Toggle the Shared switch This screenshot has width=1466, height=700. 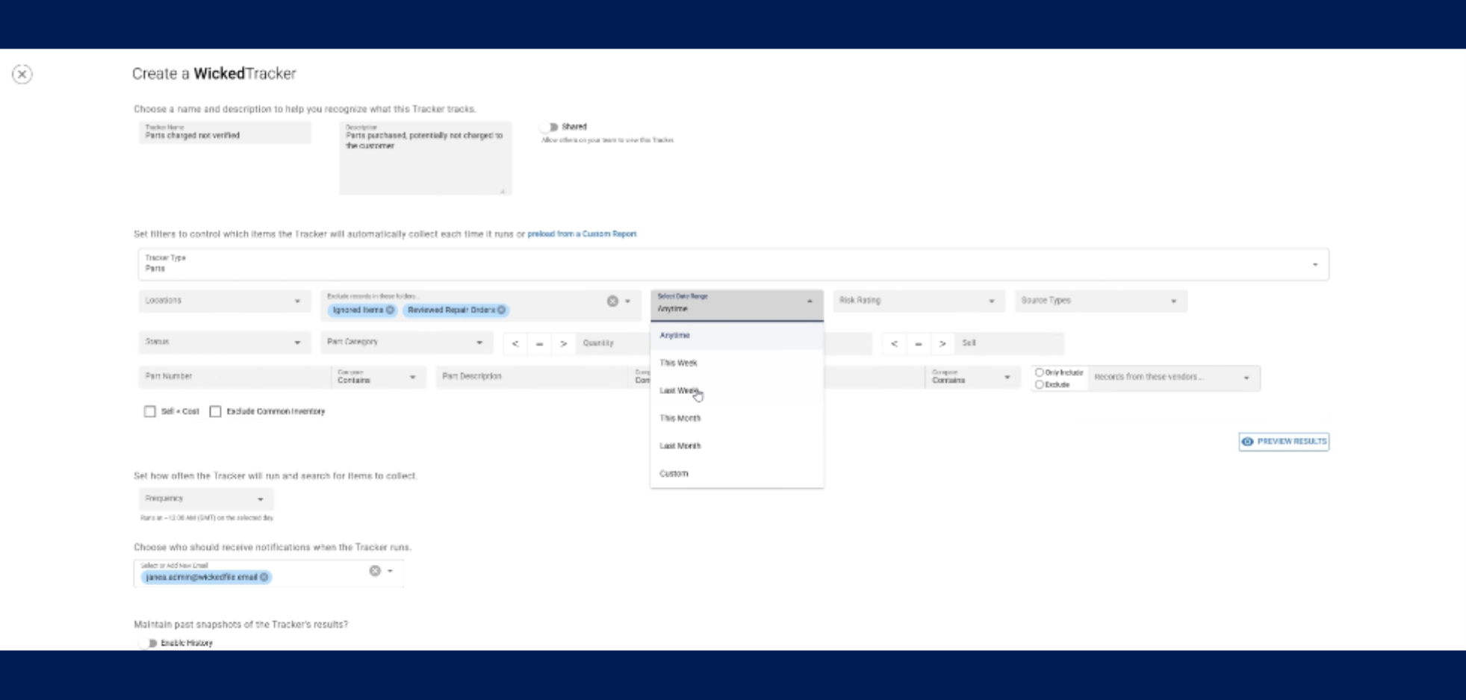click(x=552, y=127)
